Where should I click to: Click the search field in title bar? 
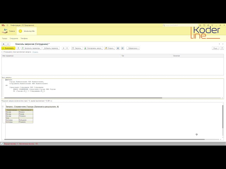[x=180, y=25]
